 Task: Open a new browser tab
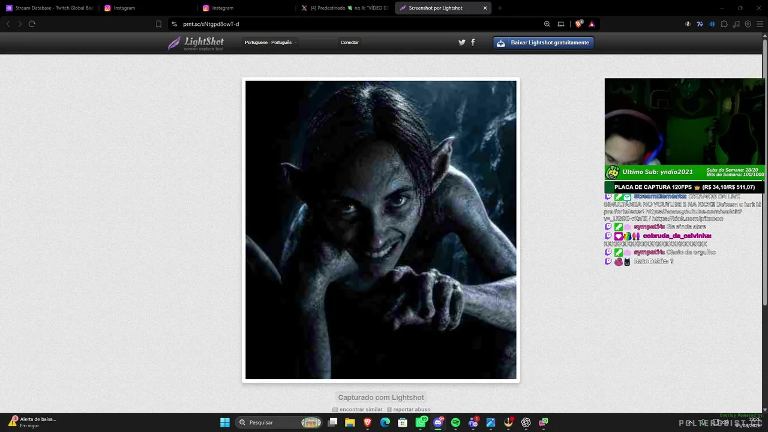pyautogui.click(x=500, y=8)
